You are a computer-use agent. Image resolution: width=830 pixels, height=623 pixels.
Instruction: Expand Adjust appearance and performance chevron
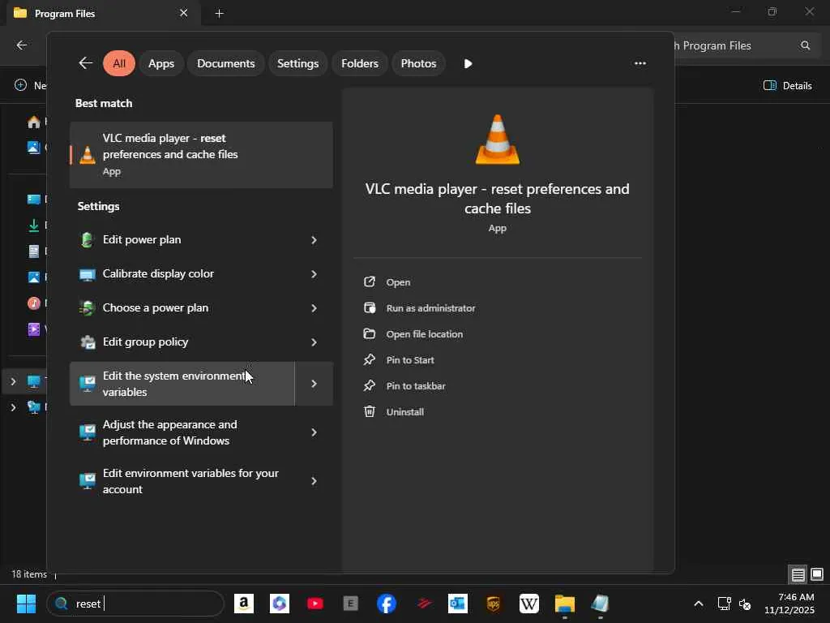pos(314,432)
